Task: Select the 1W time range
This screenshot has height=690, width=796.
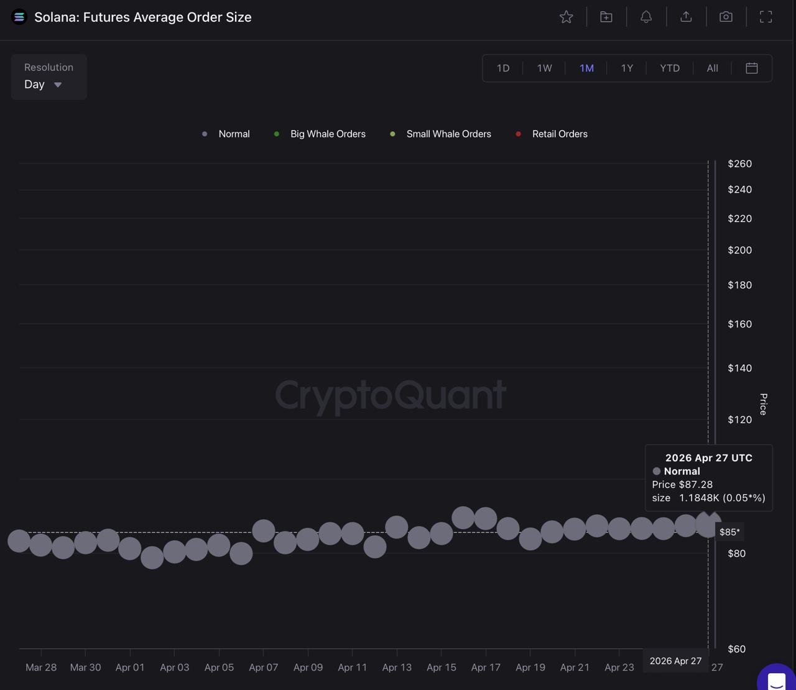Action: 544,68
